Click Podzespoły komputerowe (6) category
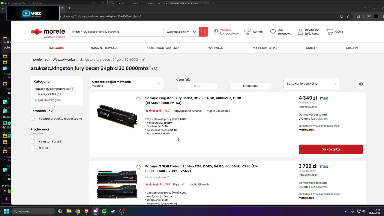384x216 pixels. (54, 89)
